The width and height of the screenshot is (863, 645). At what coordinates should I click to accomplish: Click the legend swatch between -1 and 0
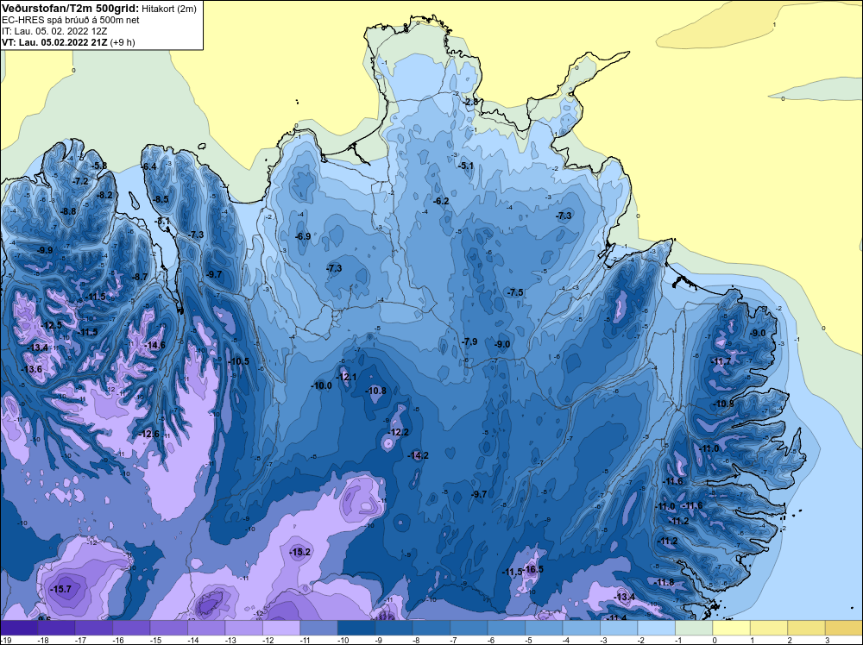point(694,628)
